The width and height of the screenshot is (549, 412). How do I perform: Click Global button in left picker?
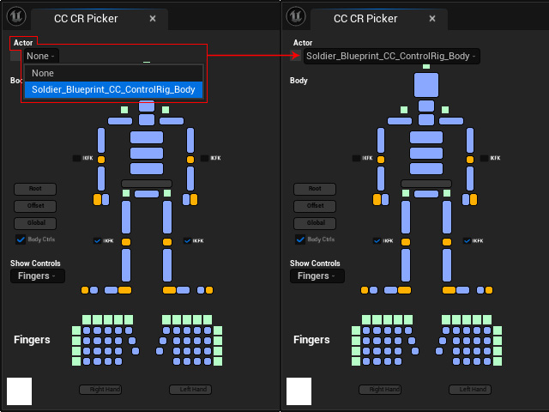(35, 223)
